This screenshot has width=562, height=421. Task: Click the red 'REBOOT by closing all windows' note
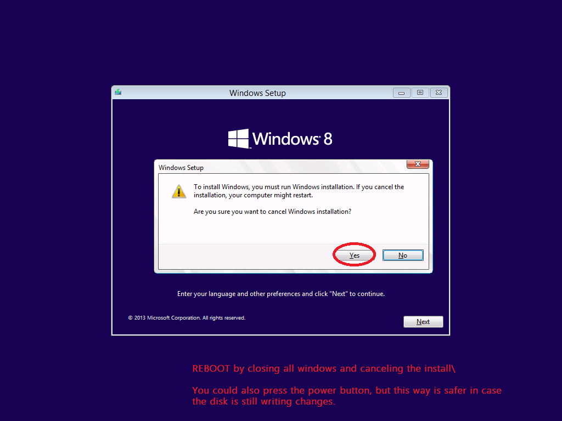324,368
